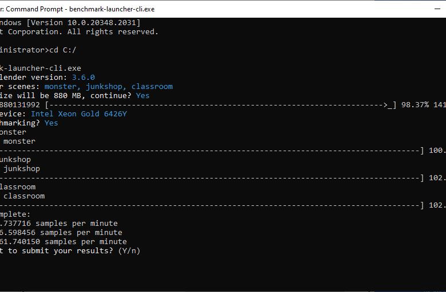Click the 61.740150 samples per minute result

point(63,242)
